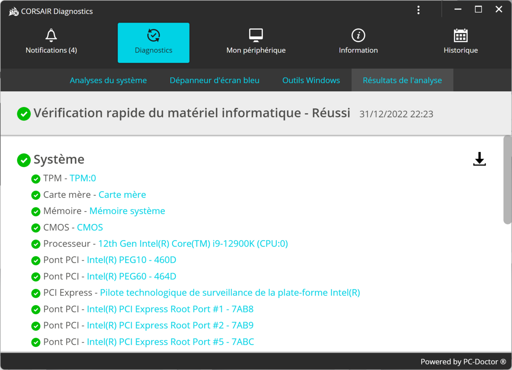This screenshot has height=370, width=512.
Task: Click the Mémoire système link
Action: click(x=127, y=211)
